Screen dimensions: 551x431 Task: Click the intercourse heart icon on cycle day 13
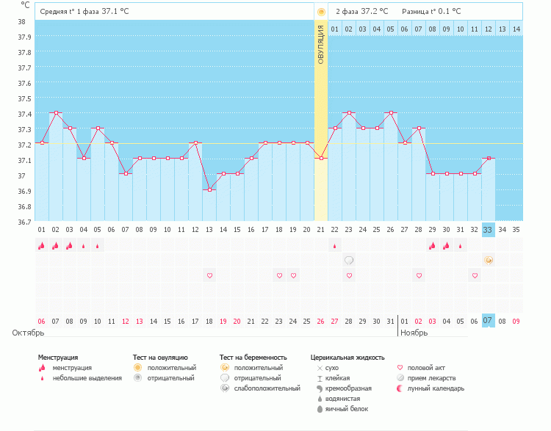point(209,276)
